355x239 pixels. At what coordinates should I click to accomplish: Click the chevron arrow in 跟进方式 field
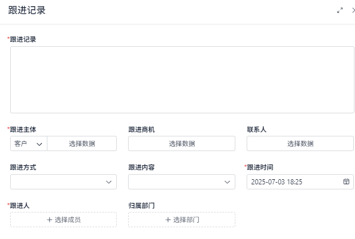pyautogui.click(x=109, y=182)
